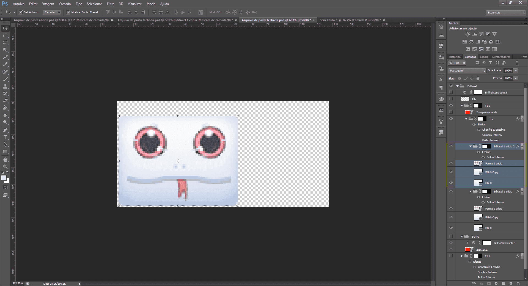Toggle Quick Mask mode
The width and height of the screenshot is (528, 286).
[5, 188]
